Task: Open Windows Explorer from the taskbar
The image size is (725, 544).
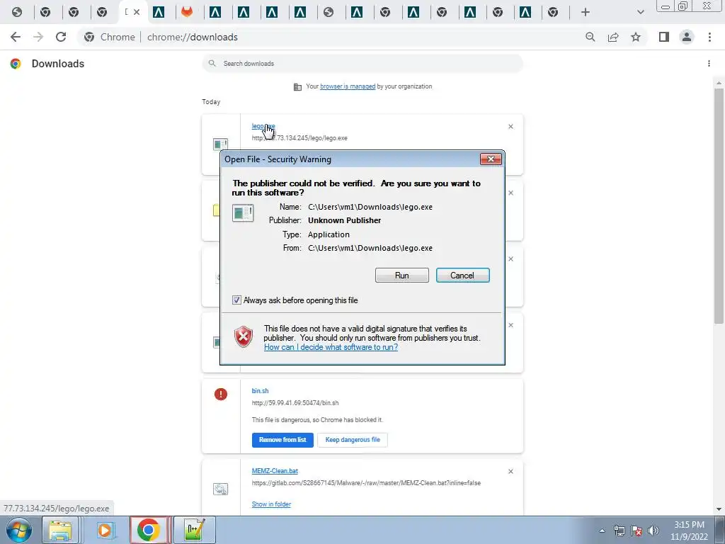Action: [x=61, y=530]
